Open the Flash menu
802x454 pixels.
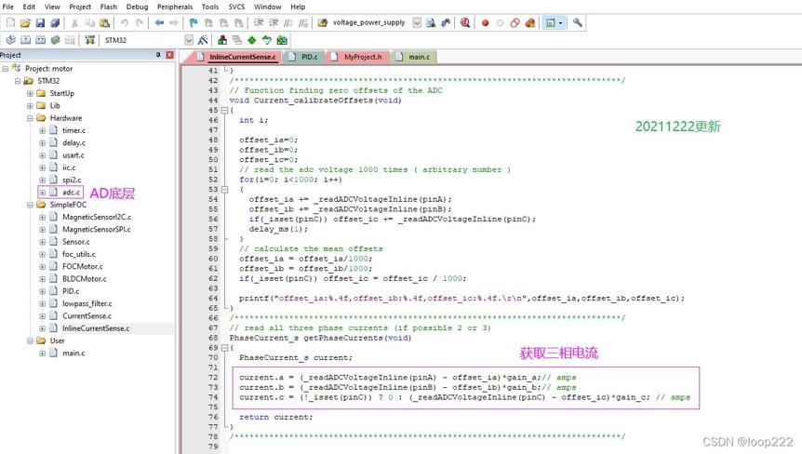(109, 7)
